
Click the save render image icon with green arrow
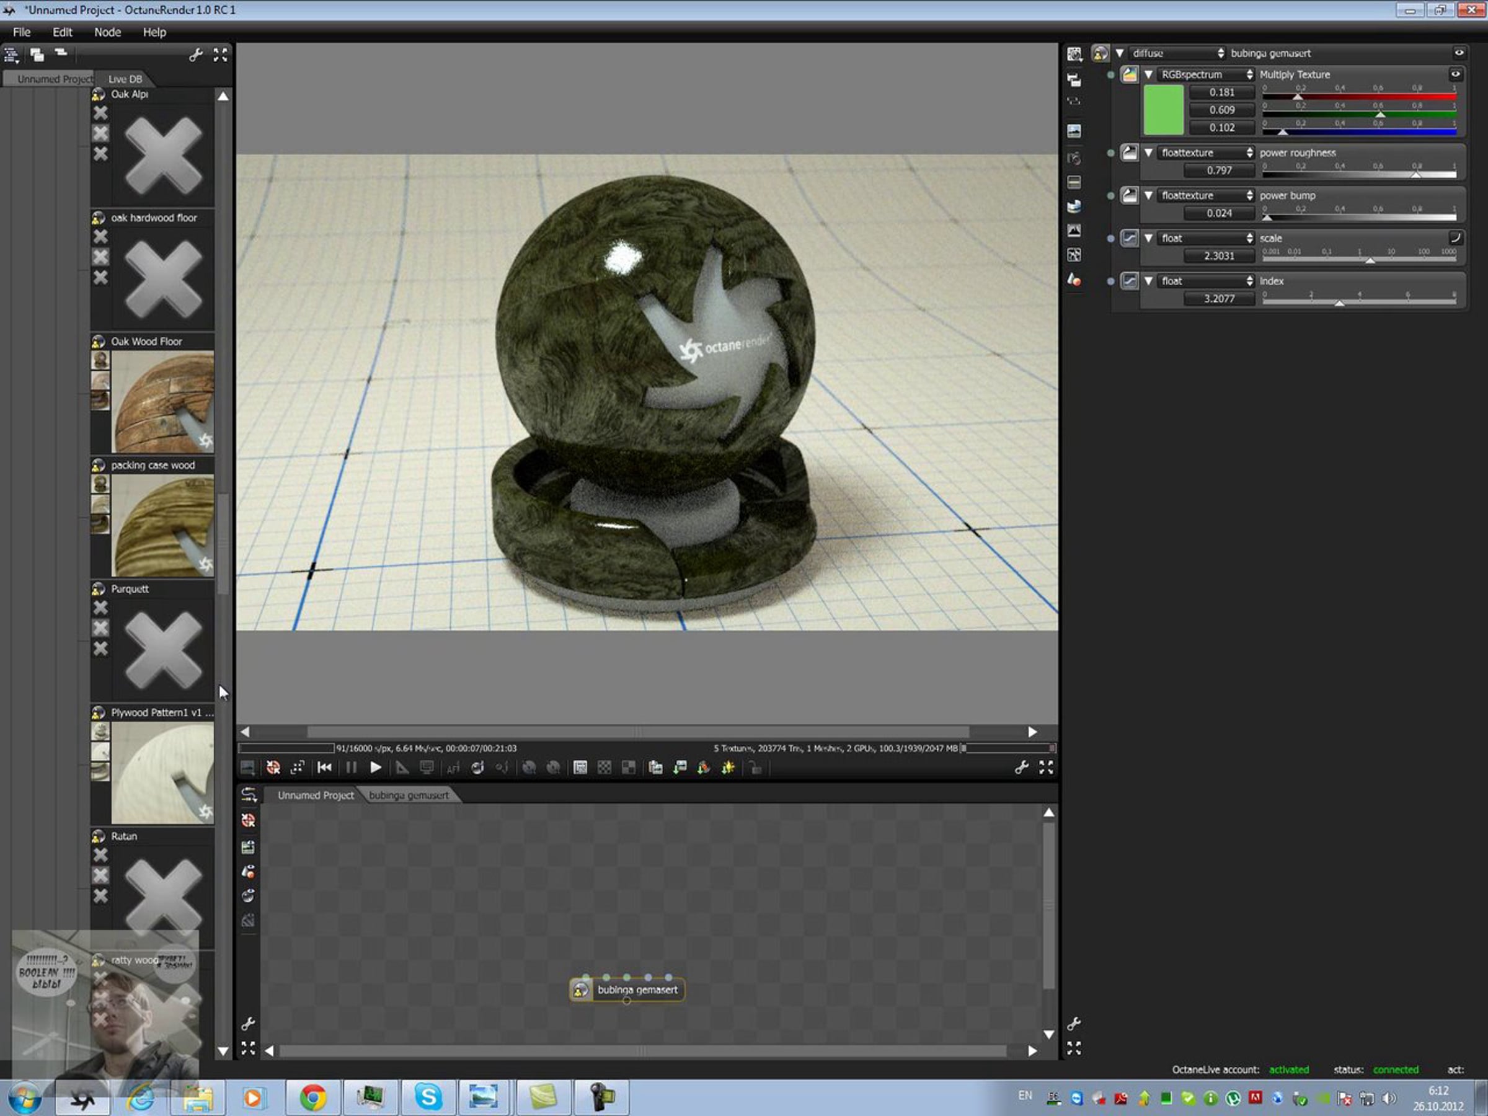(x=680, y=768)
